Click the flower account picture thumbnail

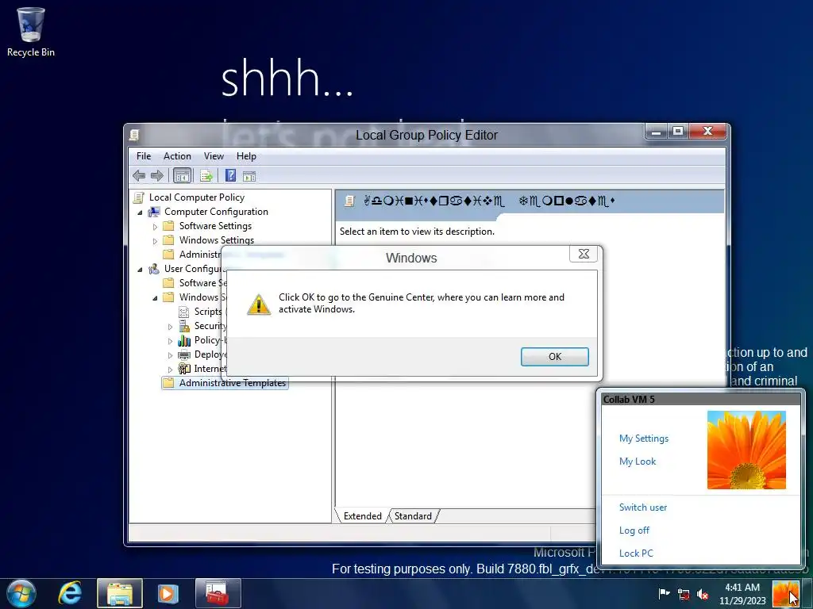746,450
